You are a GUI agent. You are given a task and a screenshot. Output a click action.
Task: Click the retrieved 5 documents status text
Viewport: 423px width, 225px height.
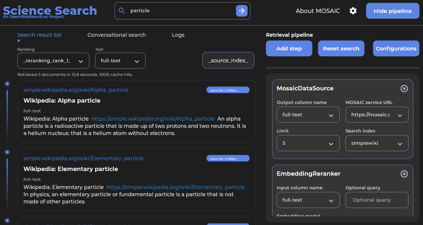[75, 75]
